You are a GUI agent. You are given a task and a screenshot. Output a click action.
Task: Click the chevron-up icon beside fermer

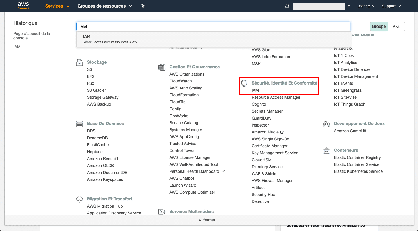(x=200, y=220)
